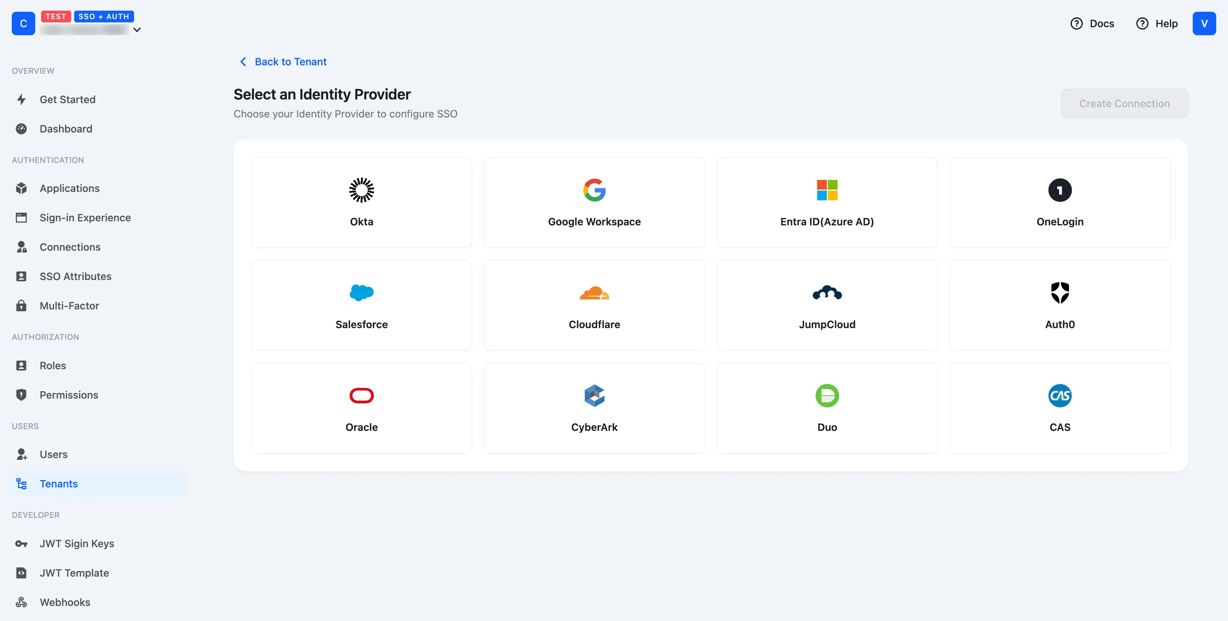Open the Webhooks developer section
The image size is (1228, 621).
[x=65, y=602]
